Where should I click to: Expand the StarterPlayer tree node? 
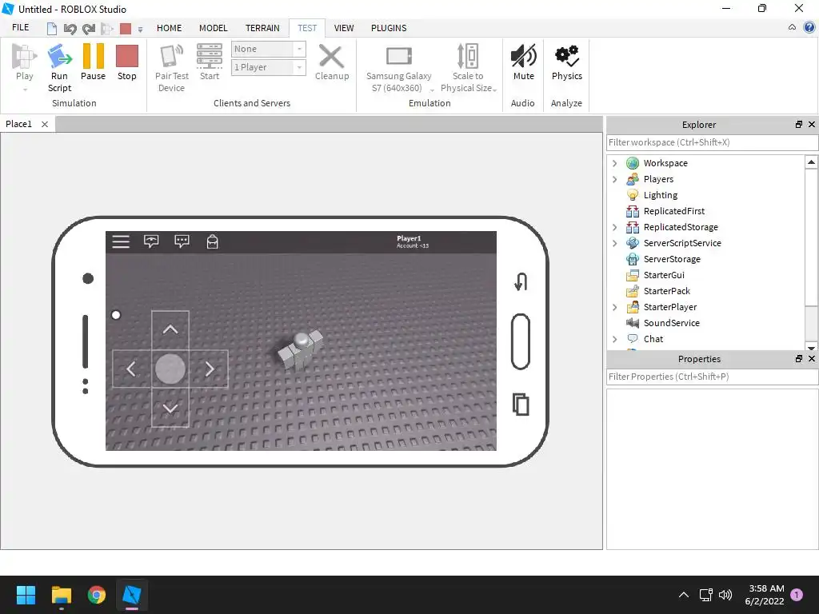[615, 308]
